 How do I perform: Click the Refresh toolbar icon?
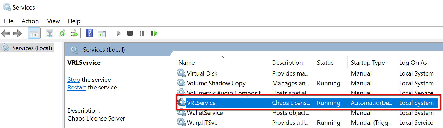(62, 33)
